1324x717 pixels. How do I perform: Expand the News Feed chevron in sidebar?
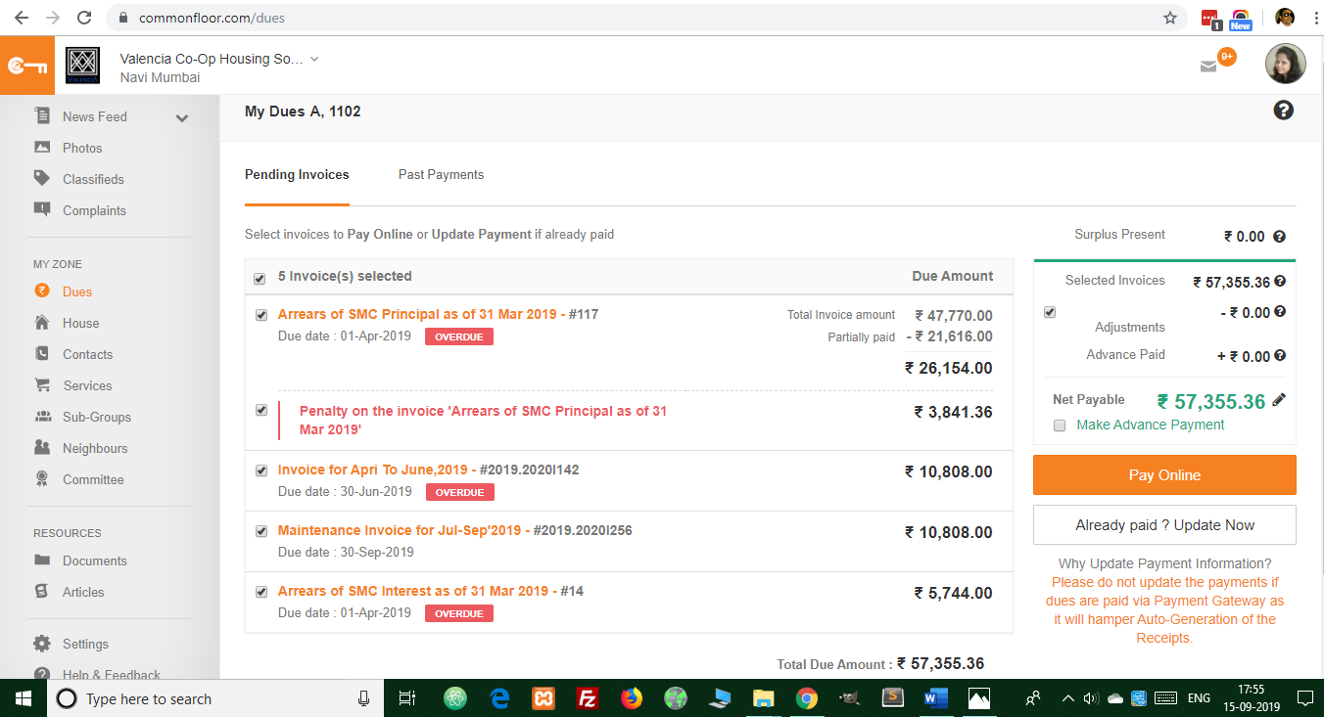[181, 118]
